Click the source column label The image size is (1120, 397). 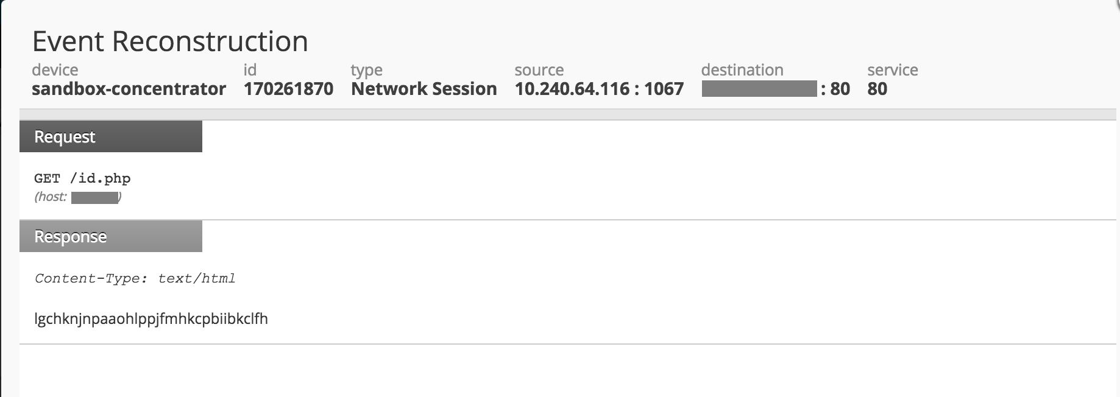coord(539,70)
